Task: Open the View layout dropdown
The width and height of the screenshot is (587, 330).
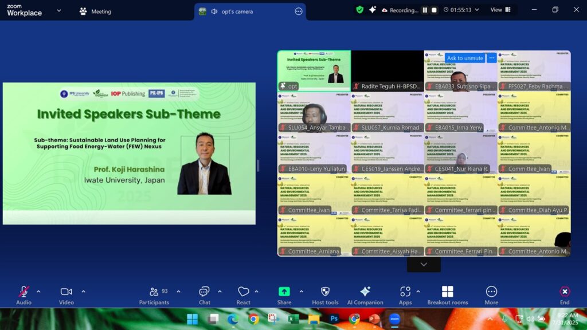Action: [499, 10]
